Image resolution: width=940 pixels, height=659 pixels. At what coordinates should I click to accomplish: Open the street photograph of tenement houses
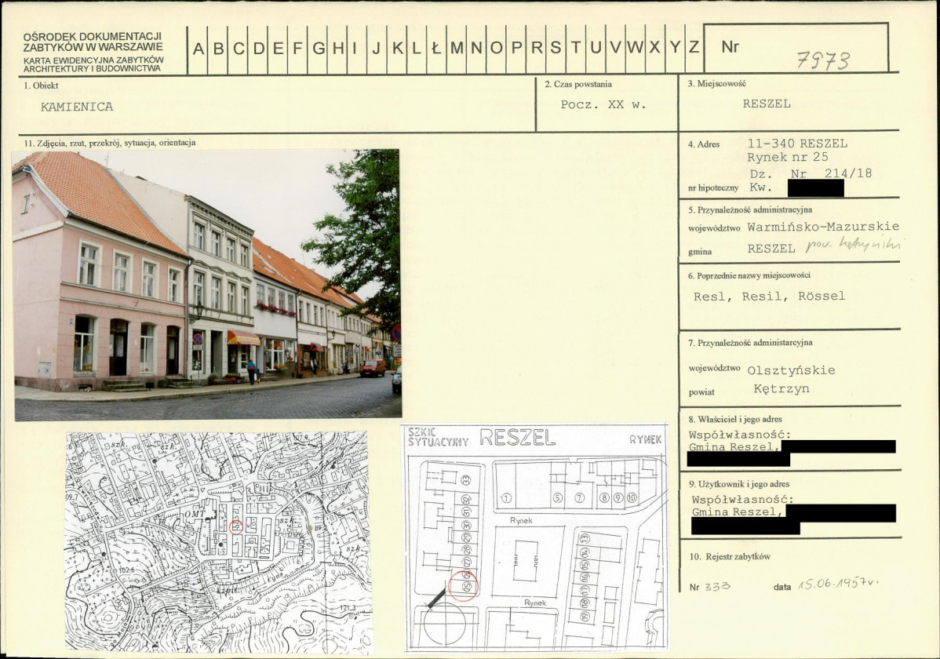[207, 284]
